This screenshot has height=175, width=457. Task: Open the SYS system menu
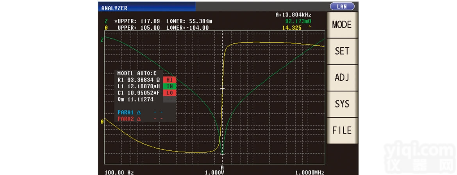(342, 104)
